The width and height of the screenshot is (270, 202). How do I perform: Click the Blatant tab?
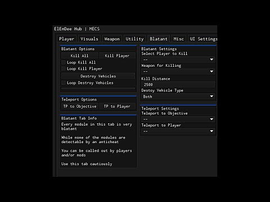(159, 39)
